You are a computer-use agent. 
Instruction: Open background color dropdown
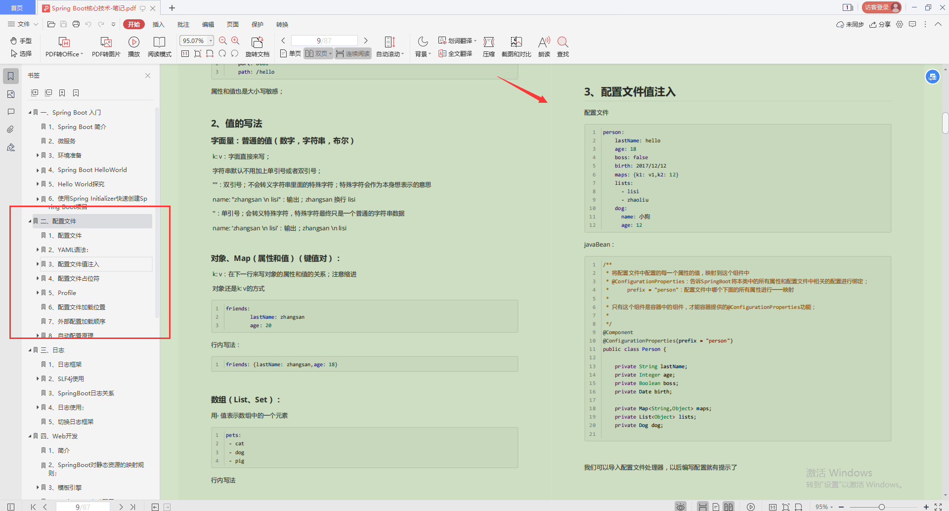tap(423, 47)
